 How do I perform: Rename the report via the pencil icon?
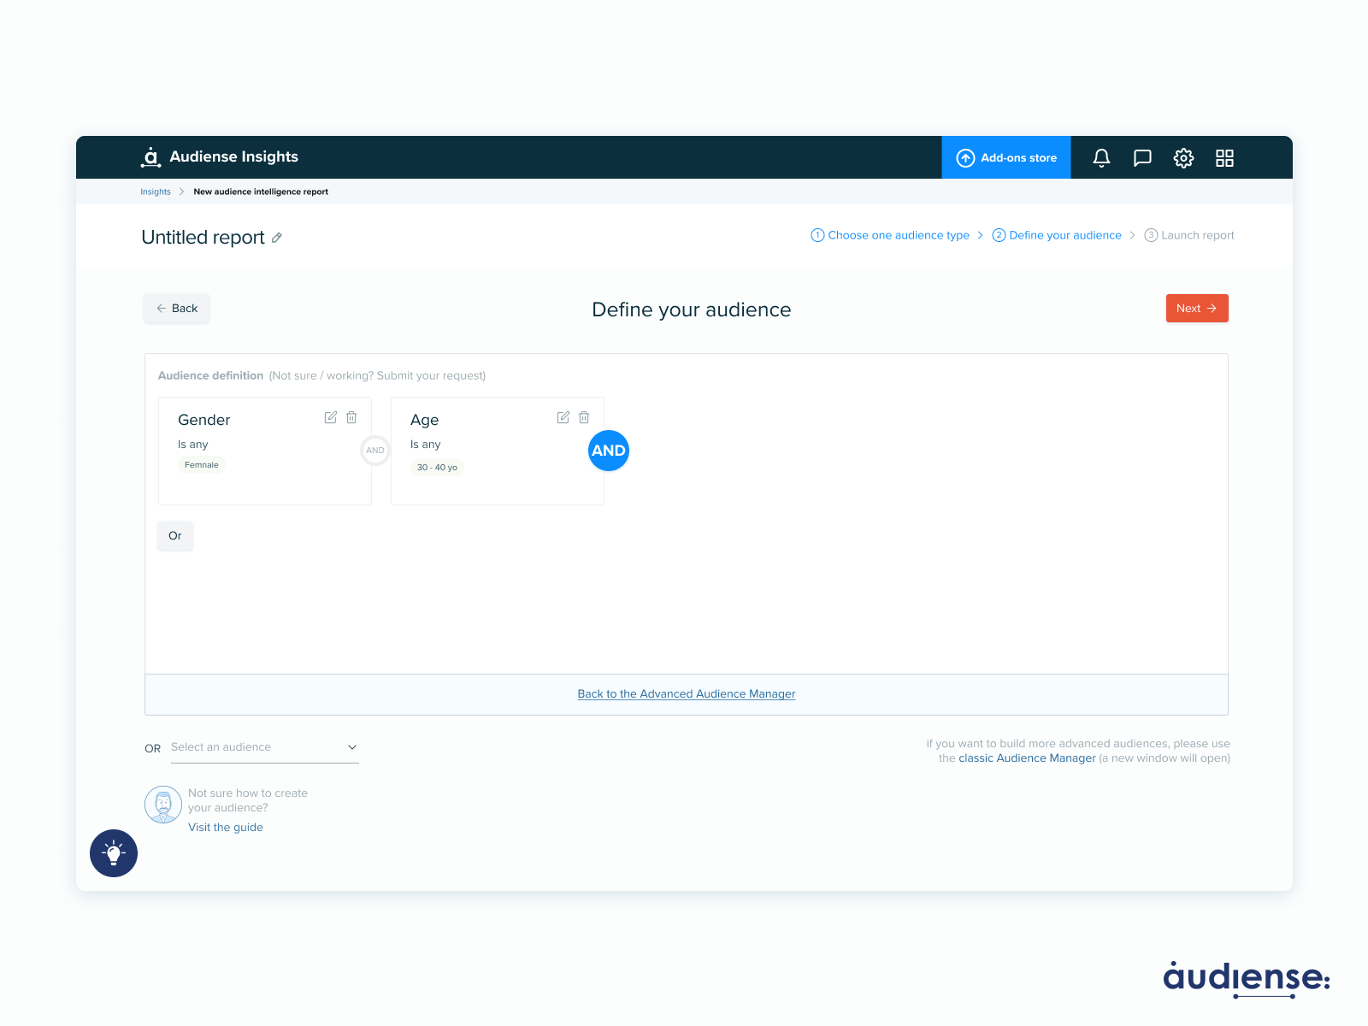point(276,238)
